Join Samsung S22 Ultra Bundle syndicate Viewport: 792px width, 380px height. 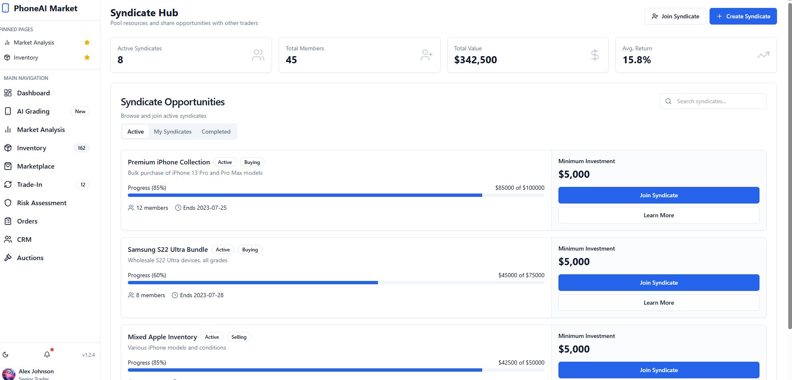pyautogui.click(x=659, y=283)
